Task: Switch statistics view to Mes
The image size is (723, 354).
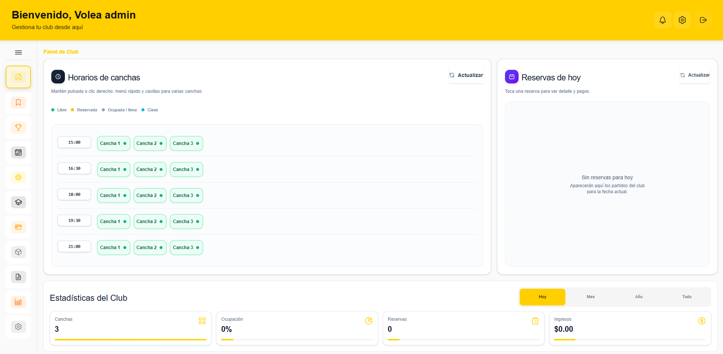Action: [590, 297]
